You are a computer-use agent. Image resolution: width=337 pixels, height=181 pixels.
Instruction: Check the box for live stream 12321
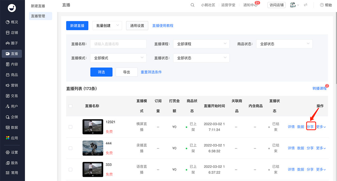click(x=70, y=127)
